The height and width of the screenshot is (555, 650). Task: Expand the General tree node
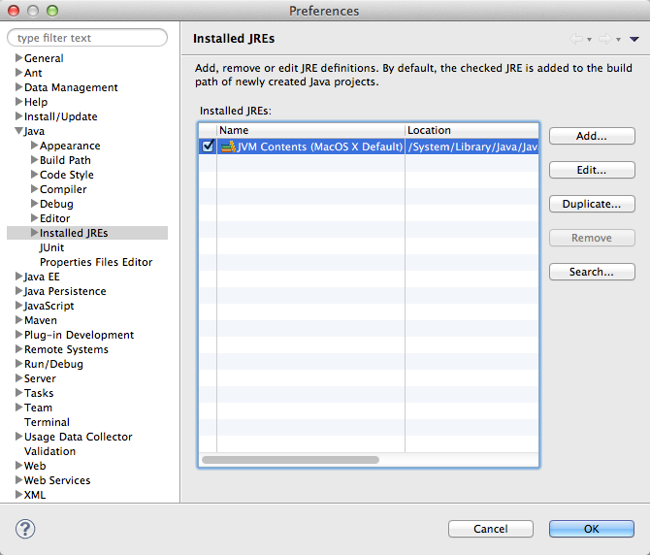click(x=18, y=57)
